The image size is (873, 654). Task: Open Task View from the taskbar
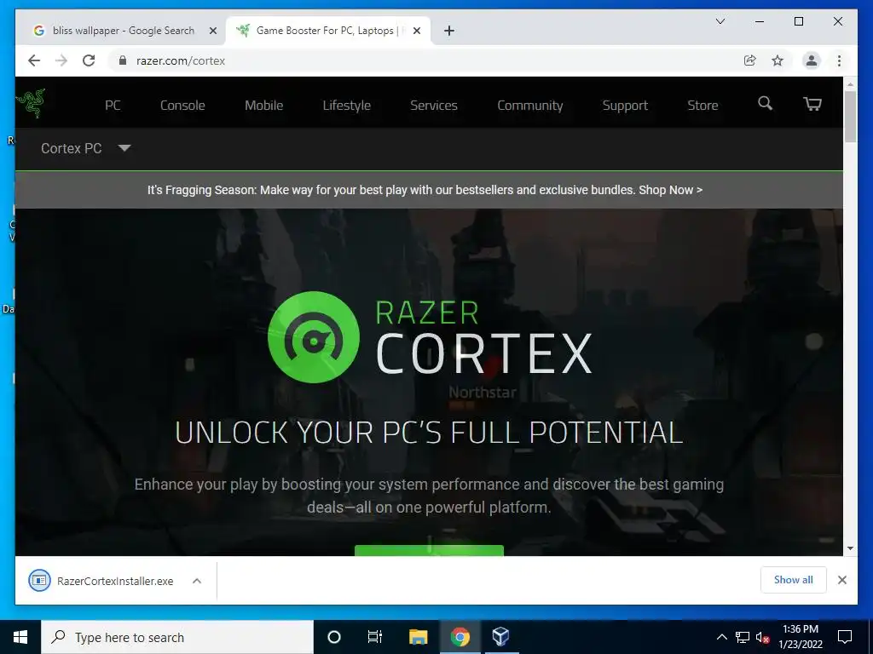pos(375,637)
